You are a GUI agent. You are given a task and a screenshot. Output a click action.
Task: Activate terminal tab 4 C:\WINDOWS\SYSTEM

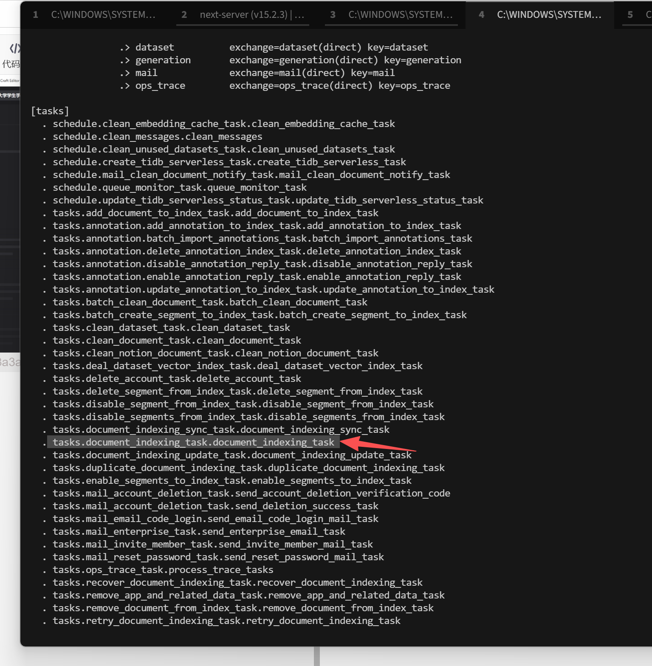540,14
